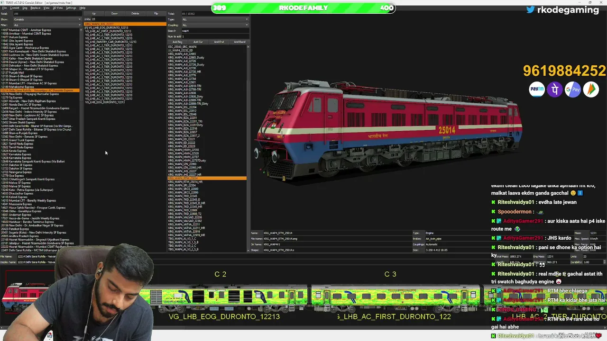Image resolution: width=607 pixels, height=341 pixels.
Task: Select 11841 Gita Jayanti Express consist
Action: pos(17,41)
